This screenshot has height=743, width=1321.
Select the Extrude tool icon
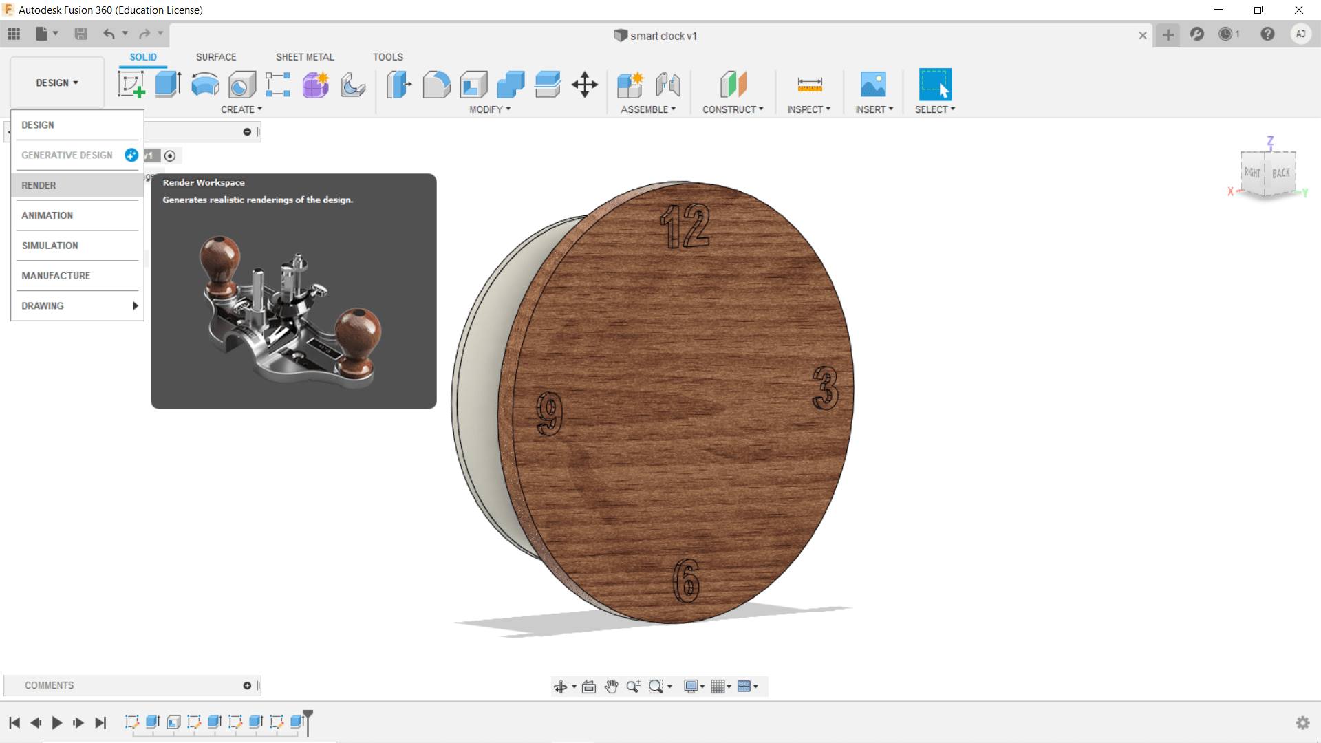pyautogui.click(x=167, y=85)
